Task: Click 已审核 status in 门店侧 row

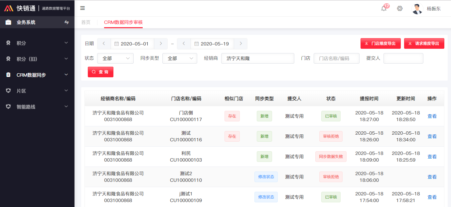Action: point(331,116)
